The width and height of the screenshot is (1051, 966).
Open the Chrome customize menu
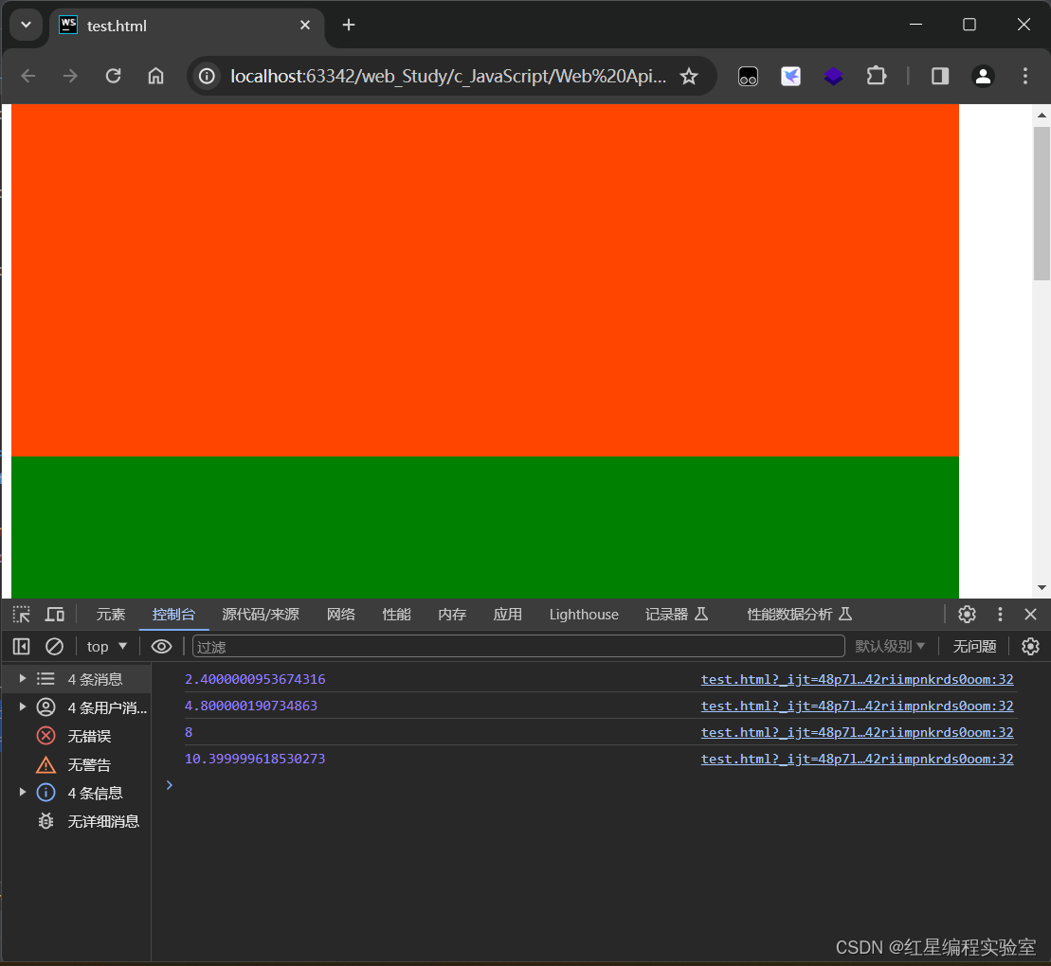[x=1025, y=76]
